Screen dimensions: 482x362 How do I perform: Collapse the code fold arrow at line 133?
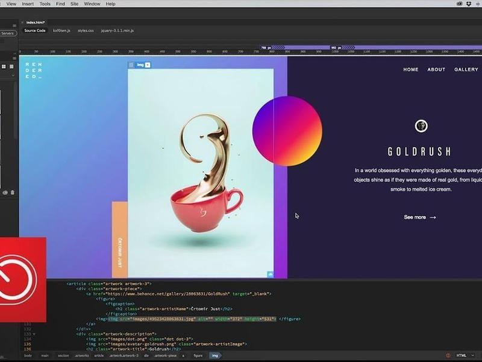[x=34, y=334]
